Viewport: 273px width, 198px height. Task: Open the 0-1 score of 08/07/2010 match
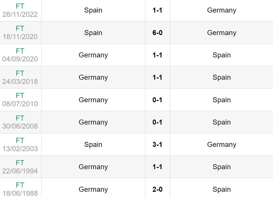tap(157, 100)
